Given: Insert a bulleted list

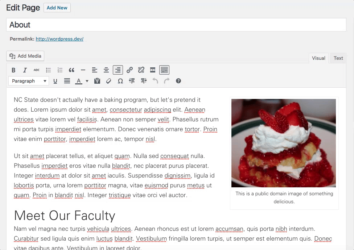Looking at the screenshot, I should (x=48, y=70).
